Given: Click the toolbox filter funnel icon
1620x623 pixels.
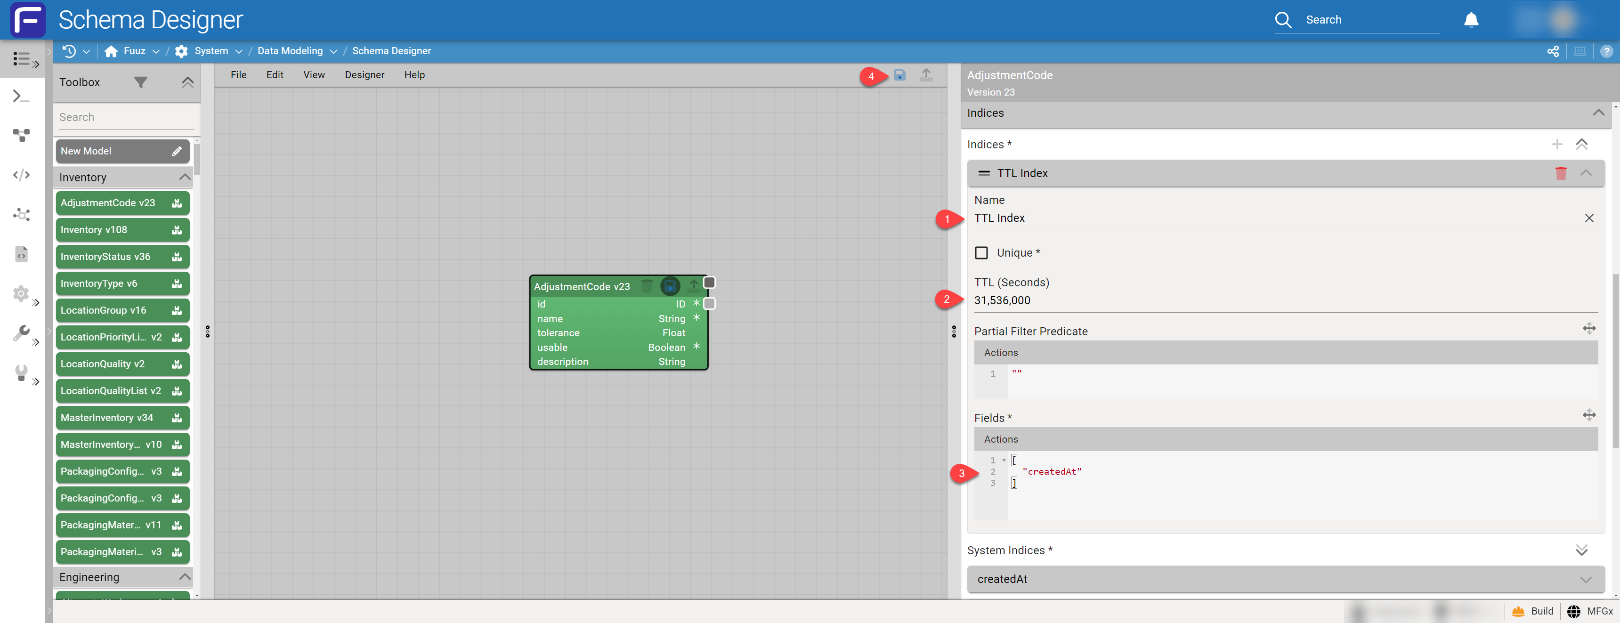Looking at the screenshot, I should [141, 82].
